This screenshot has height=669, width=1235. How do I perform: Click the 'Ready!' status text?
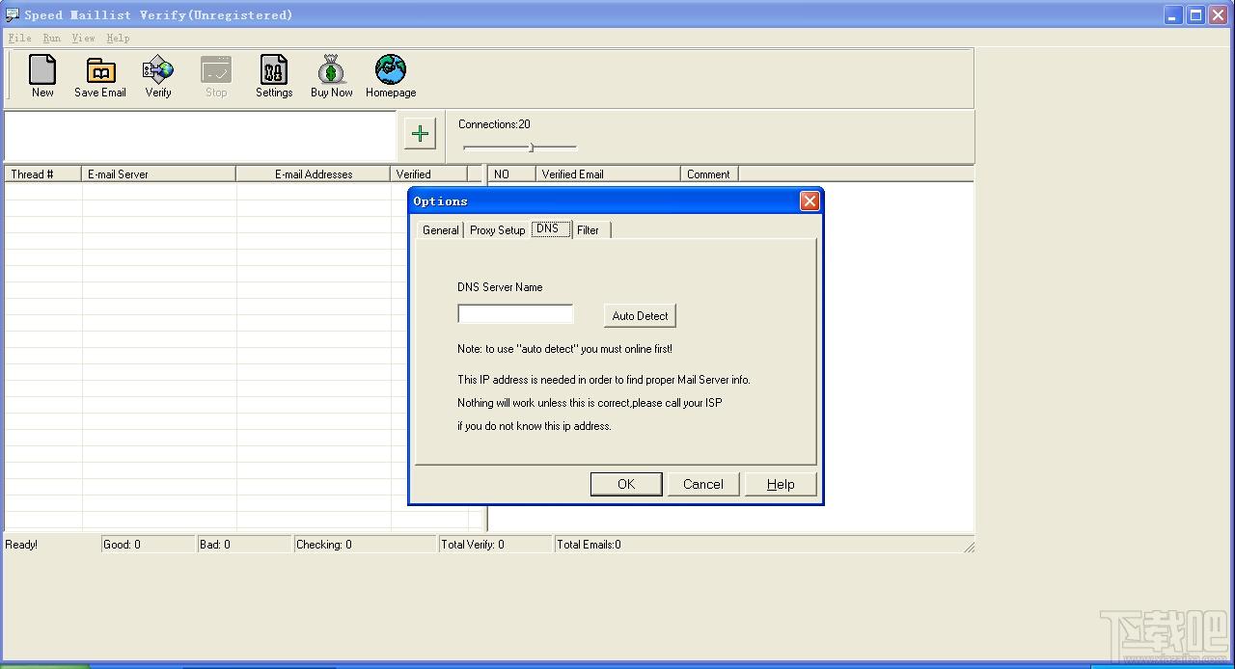click(x=22, y=545)
